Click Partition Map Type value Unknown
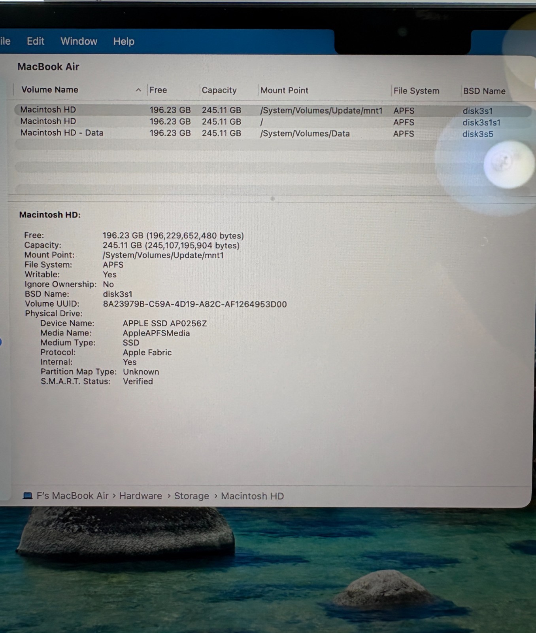 point(141,372)
